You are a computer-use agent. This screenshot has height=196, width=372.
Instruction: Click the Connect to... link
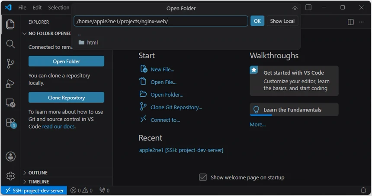click(x=165, y=120)
